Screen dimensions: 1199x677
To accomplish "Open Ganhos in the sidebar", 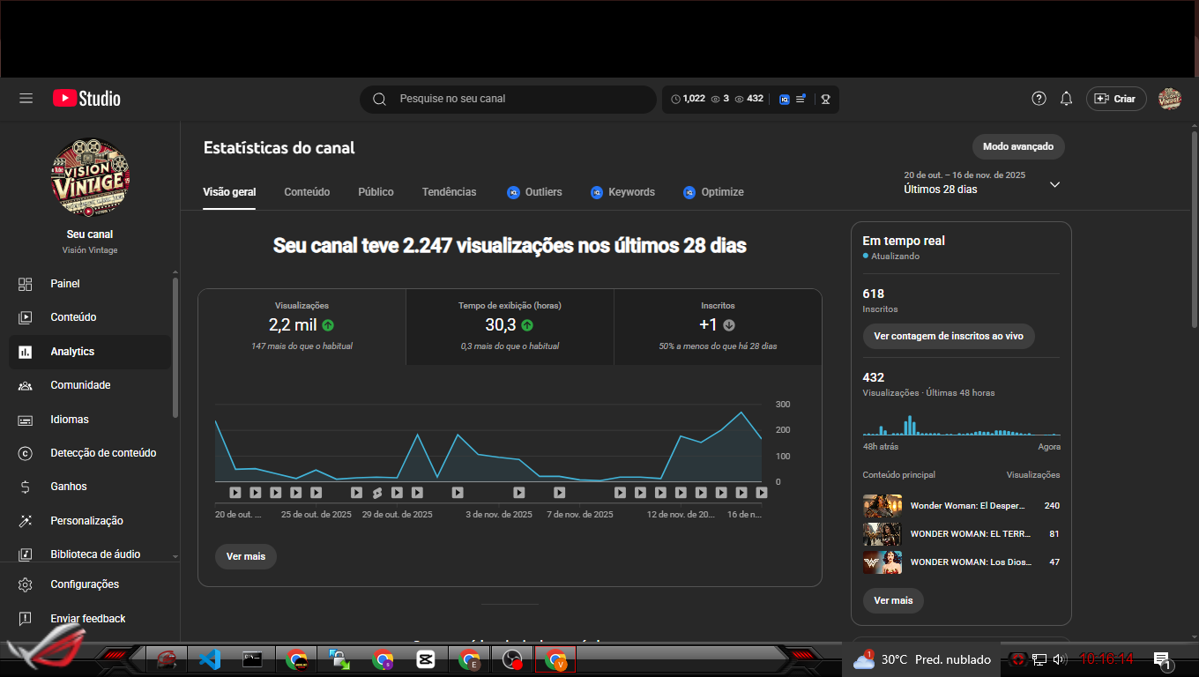I will (x=69, y=487).
